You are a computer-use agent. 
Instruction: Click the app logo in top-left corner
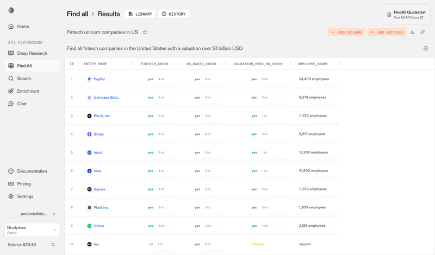coord(11,10)
